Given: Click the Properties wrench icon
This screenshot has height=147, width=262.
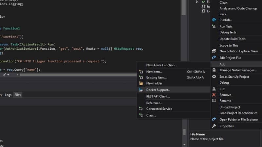Looking at the screenshot, I should pyautogui.click(x=214, y=126).
